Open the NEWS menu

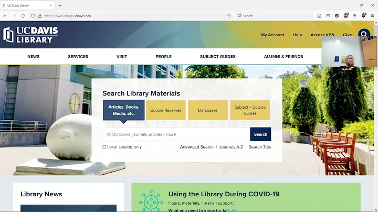coord(33,57)
